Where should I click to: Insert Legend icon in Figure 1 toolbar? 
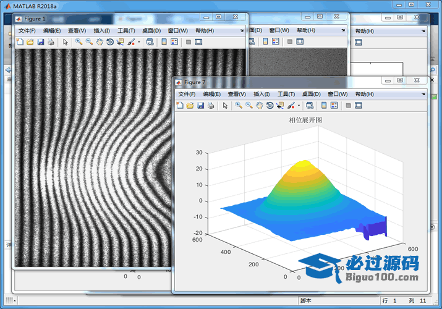pyautogui.click(x=174, y=42)
